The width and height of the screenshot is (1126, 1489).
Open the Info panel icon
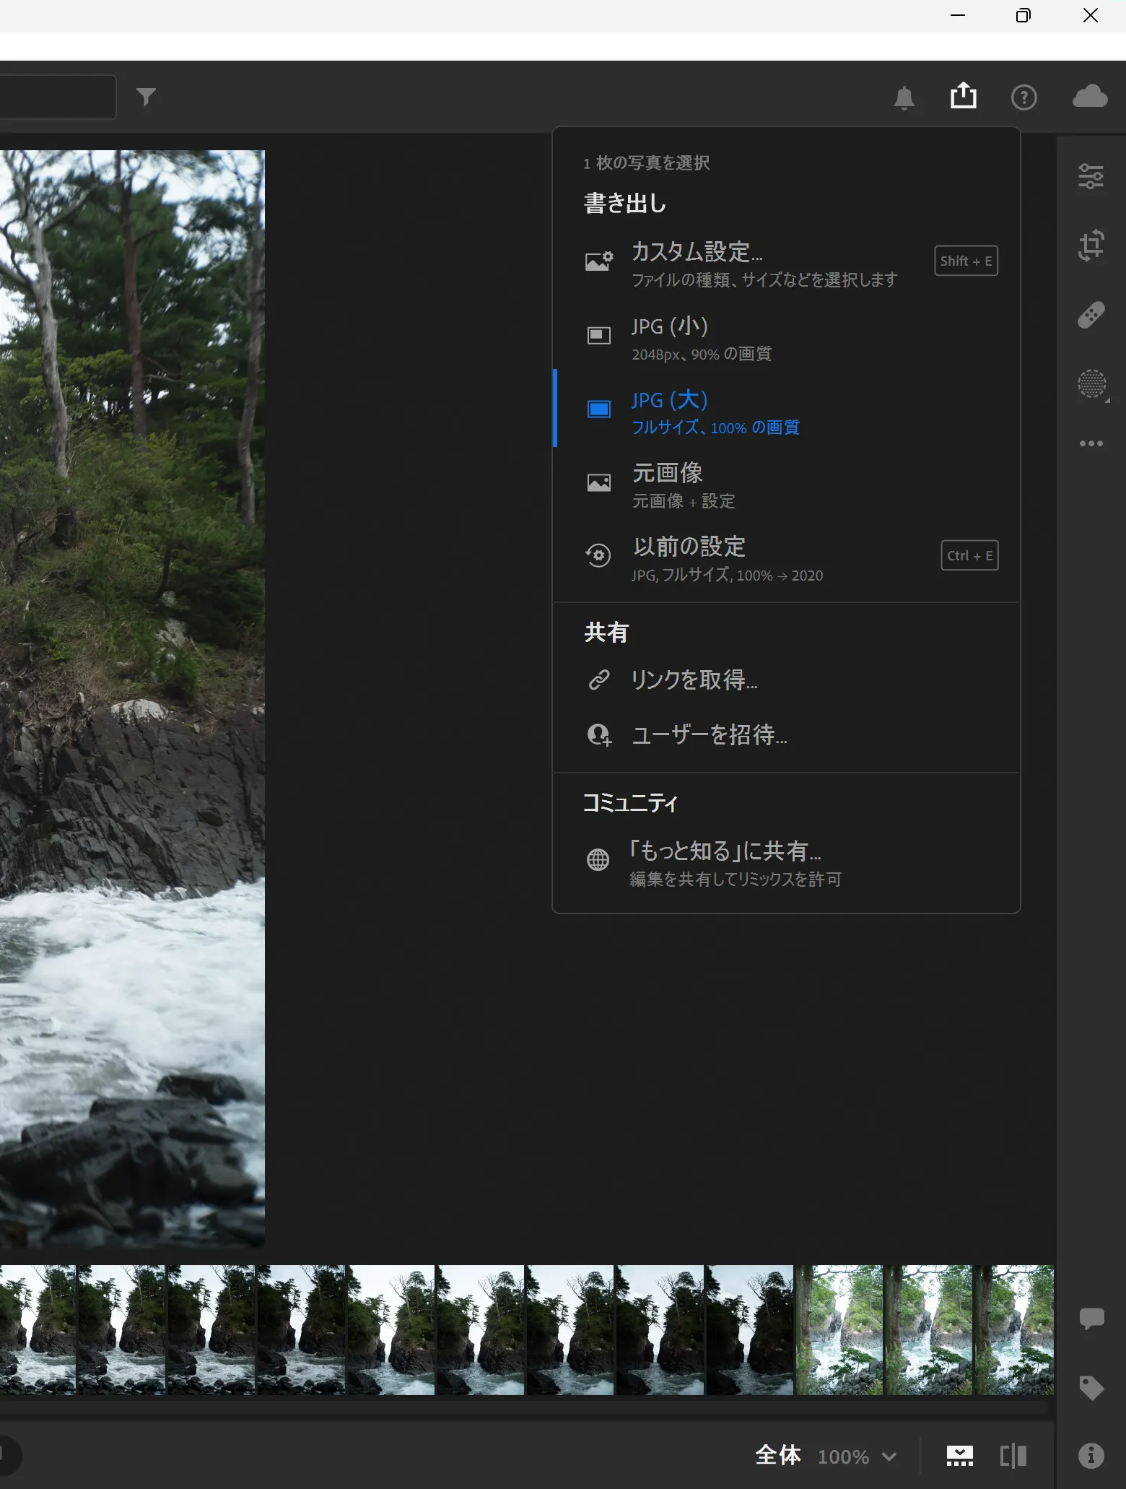click(1091, 1456)
